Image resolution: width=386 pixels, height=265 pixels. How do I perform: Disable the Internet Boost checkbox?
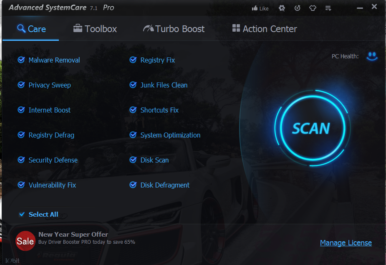point(21,110)
